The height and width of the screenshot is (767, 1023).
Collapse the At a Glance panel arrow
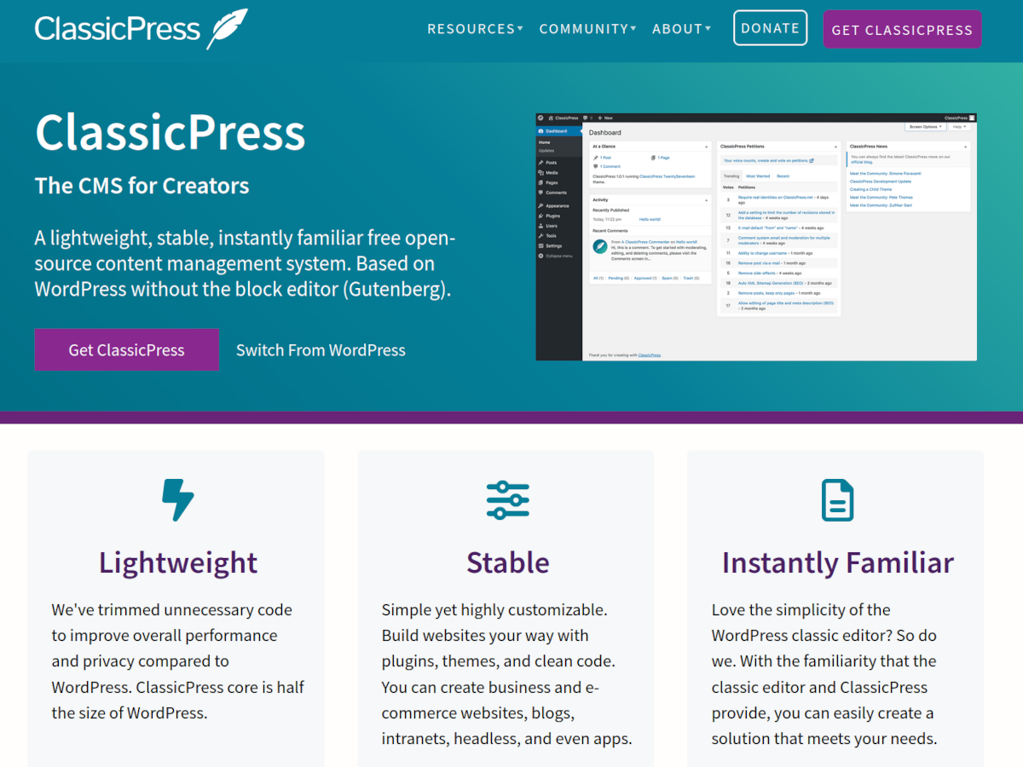coord(706,147)
